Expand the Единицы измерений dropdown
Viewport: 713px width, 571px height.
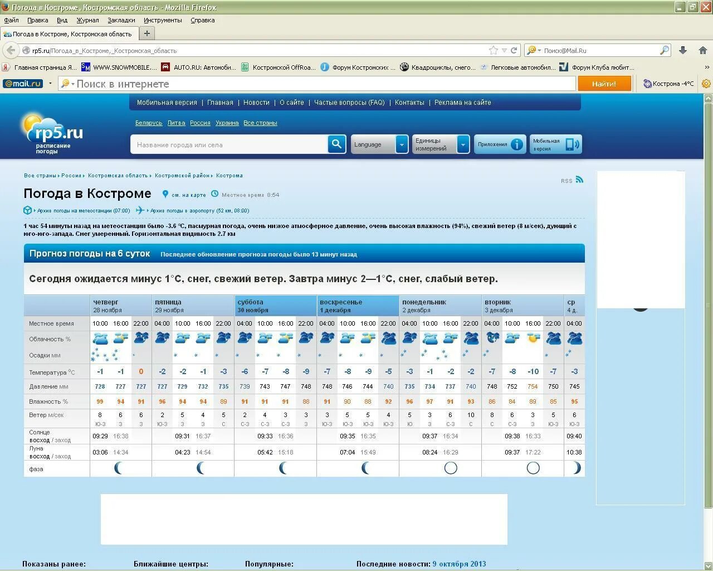[463, 144]
